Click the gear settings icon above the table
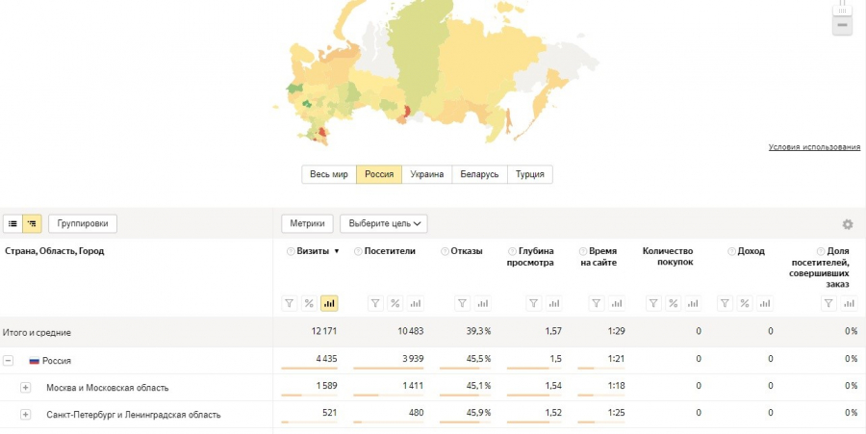The image size is (866, 434). [847, 224]
